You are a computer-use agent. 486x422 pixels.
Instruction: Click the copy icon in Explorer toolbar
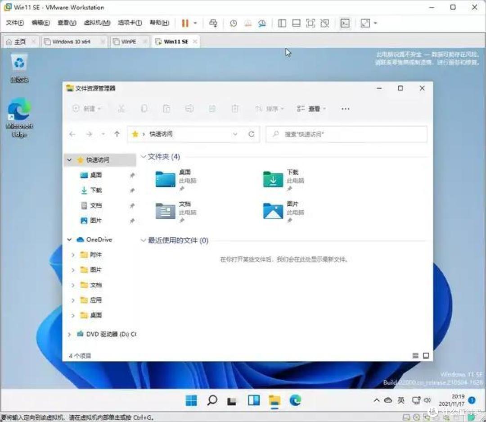pos(144,109)
